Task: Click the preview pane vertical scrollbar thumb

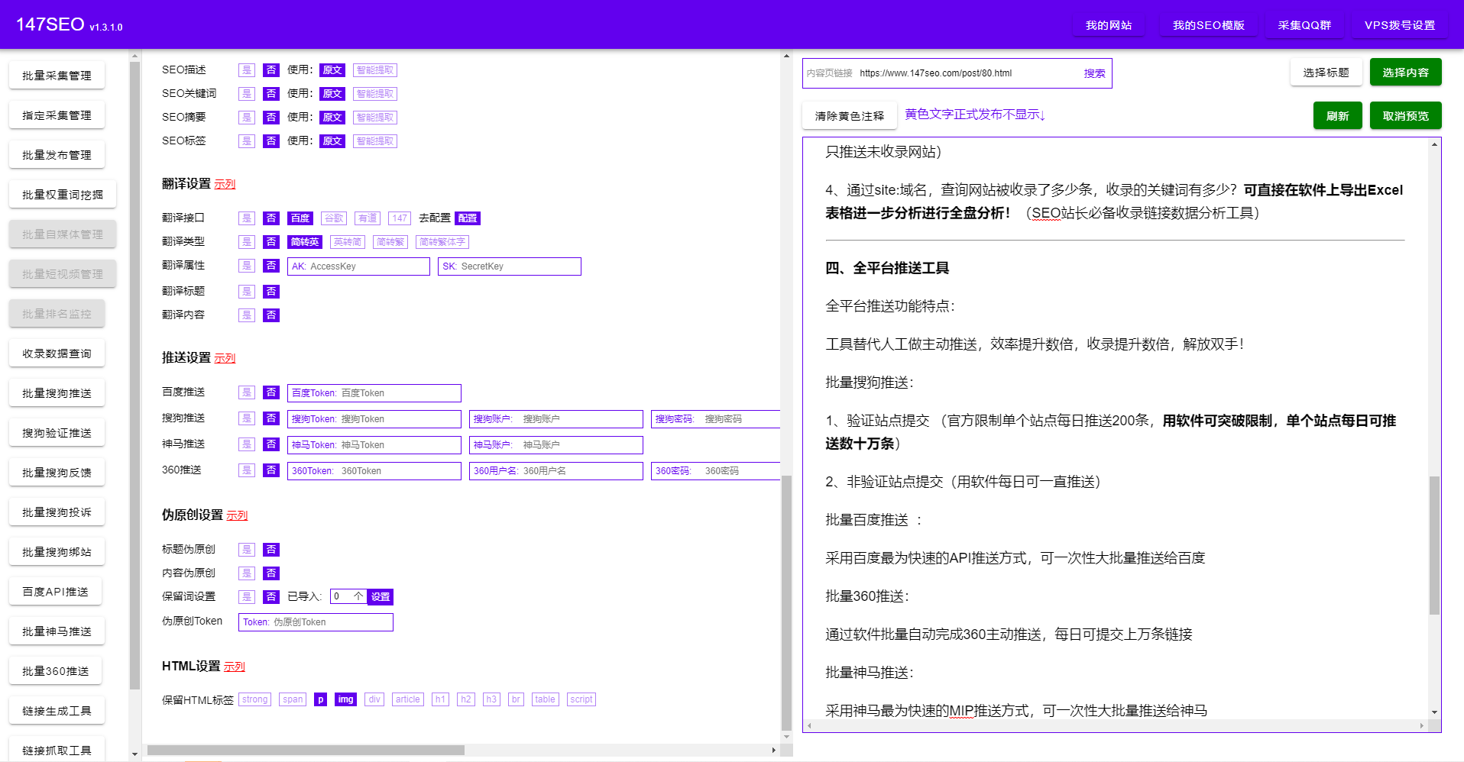Action: (1434, 545)
